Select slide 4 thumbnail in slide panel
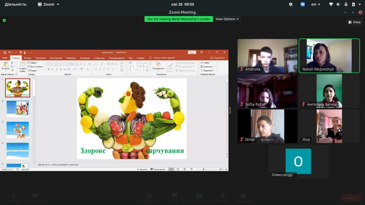Image resolution: width=365 pixels, height=205 pixels. (18, 151)
